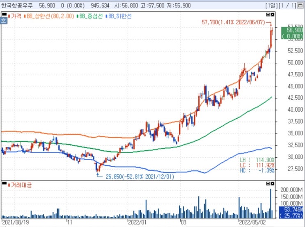Click the LH : 114.90% statistic
This screenshot has height=227, width=305.
(257, 160)
